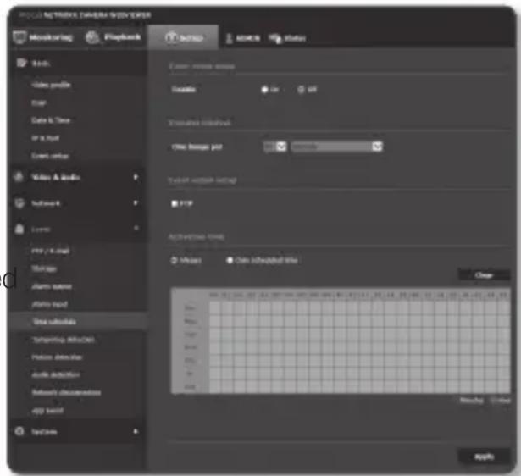Image resolution: width=521 pixels, height=476 pixels.
Task: Open Storage settings under Event
Action: pos(44,268)
